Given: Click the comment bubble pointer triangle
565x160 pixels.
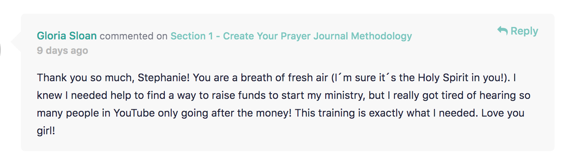Looking at the screenshot, I should click(x=16, y=41).
